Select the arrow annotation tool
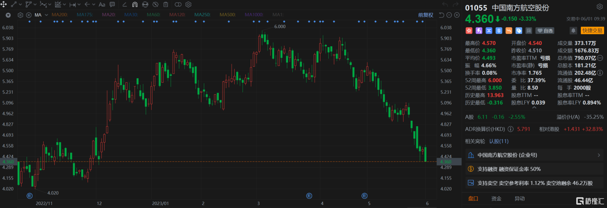Viewport: 607px width, 208px height. coord(87,5)
